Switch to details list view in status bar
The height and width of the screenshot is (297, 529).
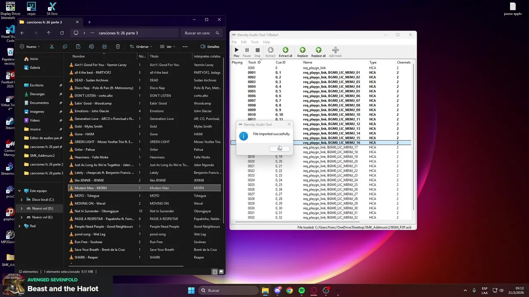pos(214,272)
